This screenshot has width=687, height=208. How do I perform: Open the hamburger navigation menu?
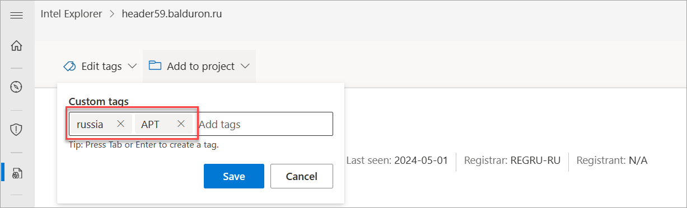16,15
